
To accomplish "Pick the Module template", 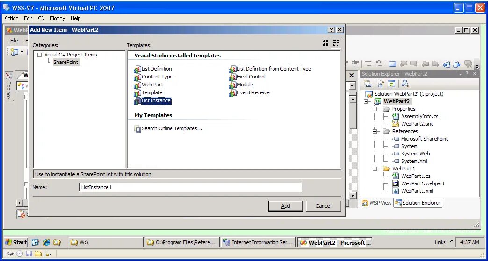I will (x=241, y=85).
